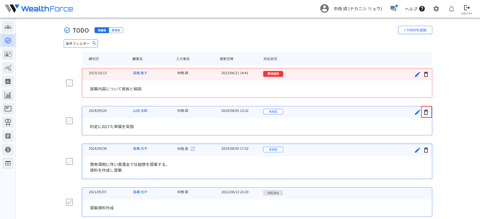Viewport: 480px width, 219px height.
Task: Edit the 山田 太郎 TODO with pencil icon
Action: 417,112
